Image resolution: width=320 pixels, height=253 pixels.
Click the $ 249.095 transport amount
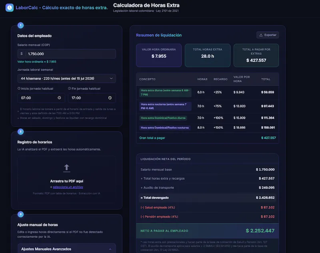coord(266,187)
